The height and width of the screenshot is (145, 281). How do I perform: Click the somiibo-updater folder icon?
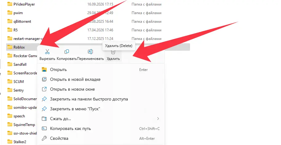pyautogui.click(x=10, y=108)
